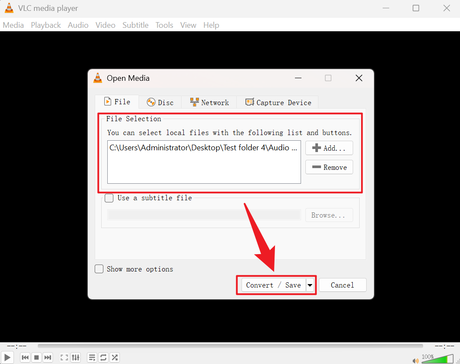Expand the Convert / Save dropdown arrow

tap(310, 285)
